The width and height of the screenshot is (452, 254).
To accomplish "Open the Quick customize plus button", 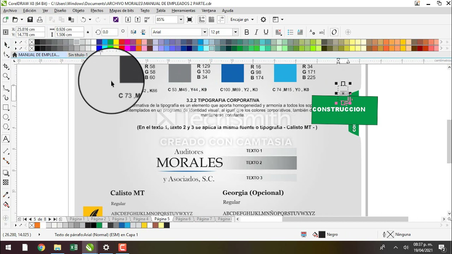I will (x=348, y=32).
